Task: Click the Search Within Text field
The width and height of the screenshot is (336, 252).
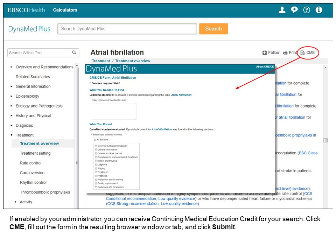Action: pos(43,53)
